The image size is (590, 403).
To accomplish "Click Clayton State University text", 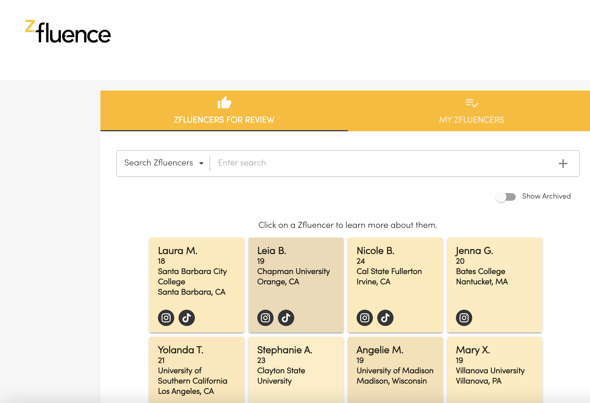I will 281,376.
